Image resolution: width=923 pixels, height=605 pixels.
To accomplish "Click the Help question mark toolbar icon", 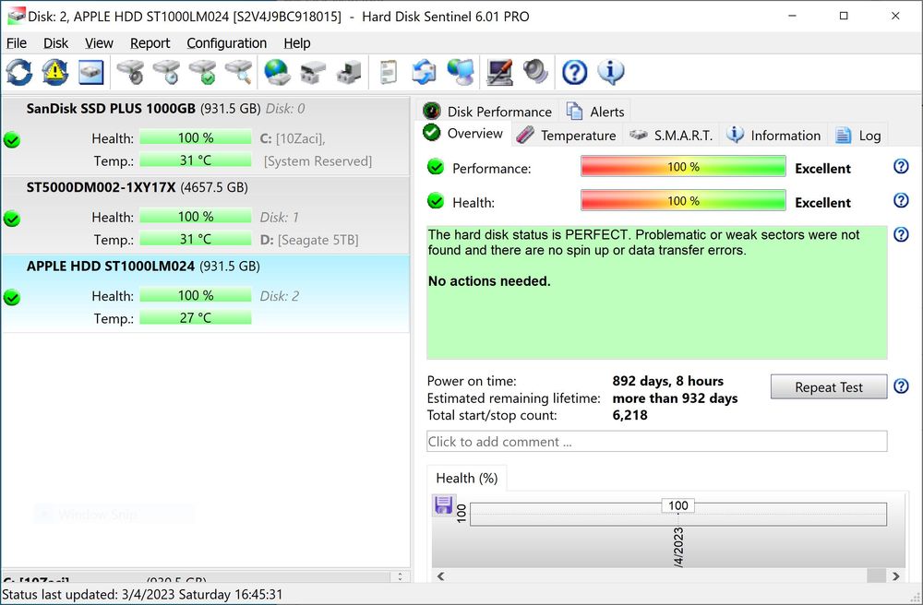I will click(x=574, y=72).
